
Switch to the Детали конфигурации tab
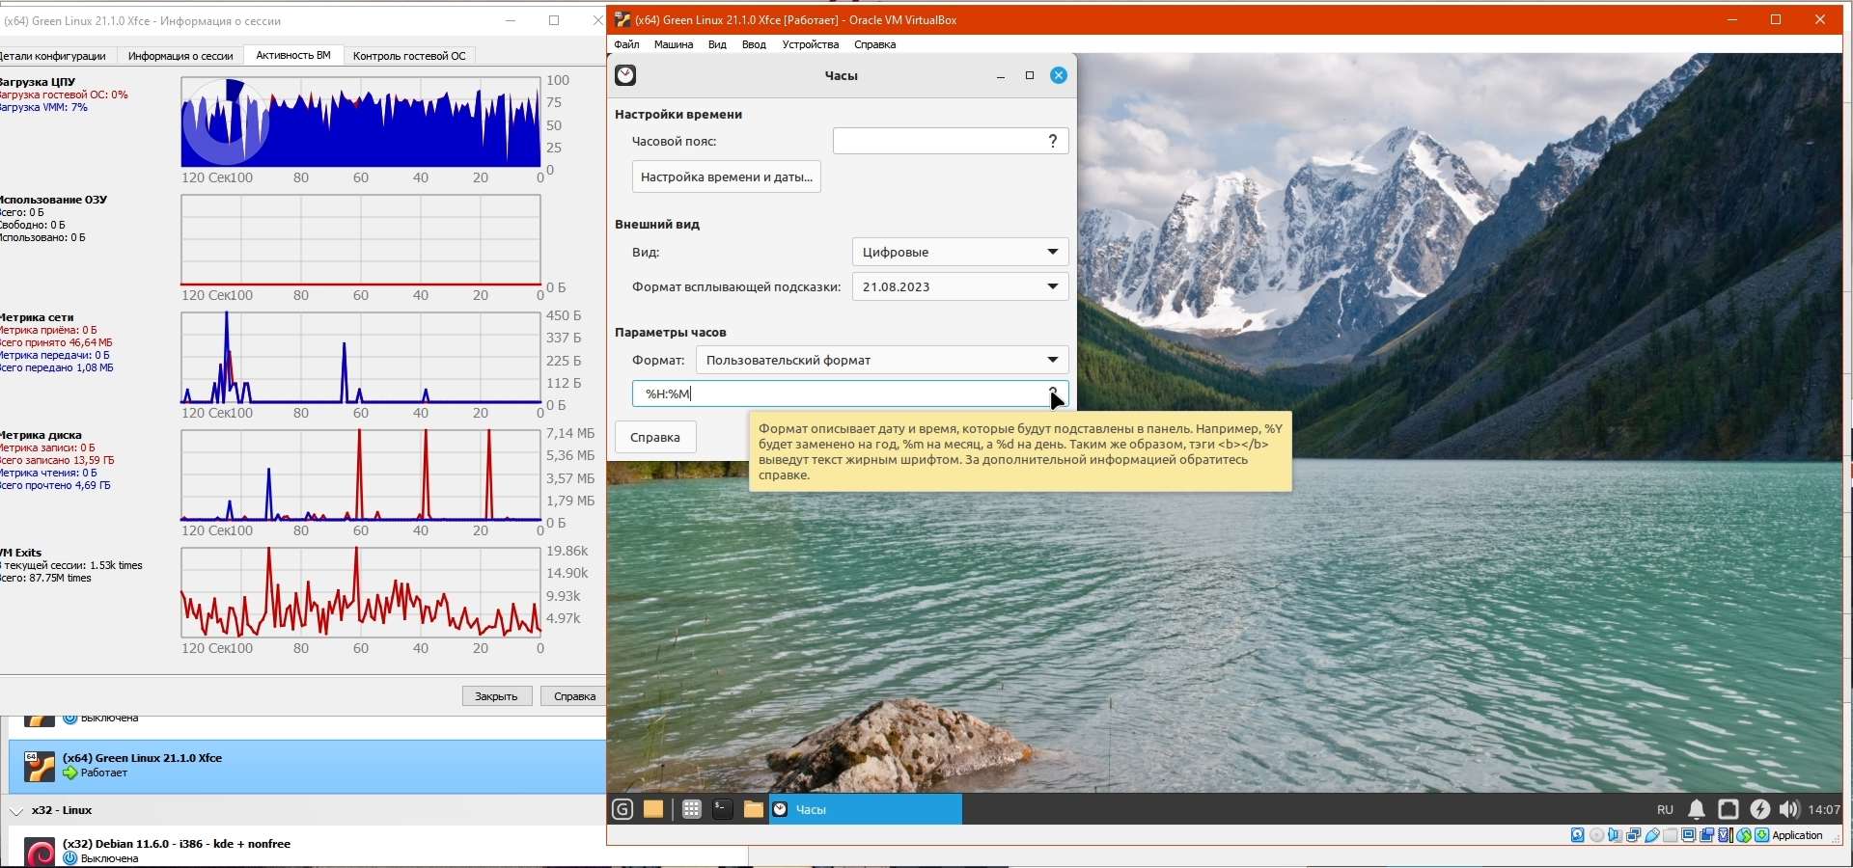pyautogui.click(x=56, y=56)
